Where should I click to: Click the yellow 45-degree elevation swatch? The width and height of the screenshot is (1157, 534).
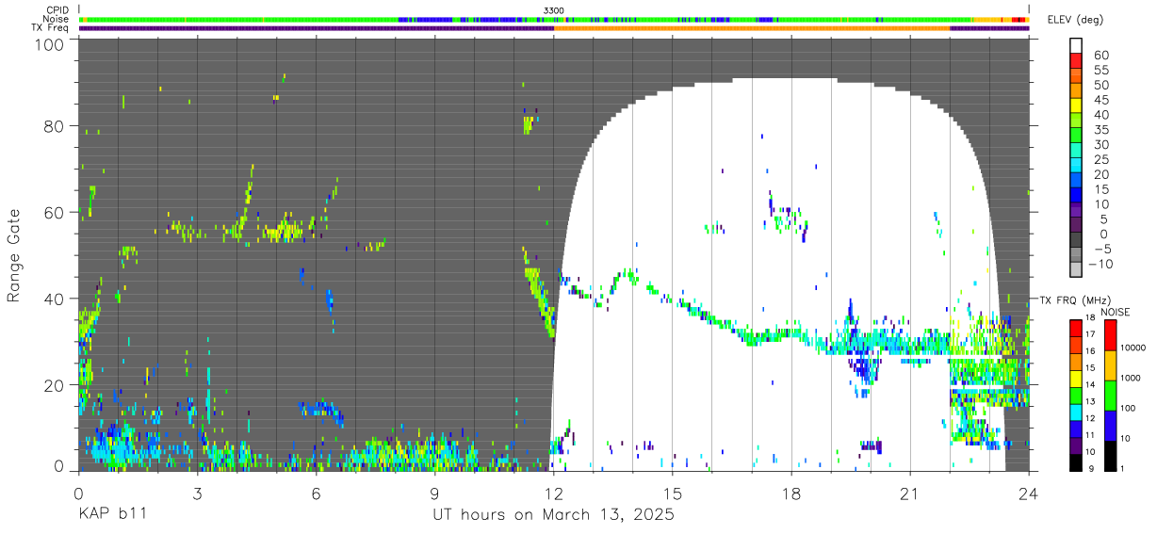tap(1076, 105)
